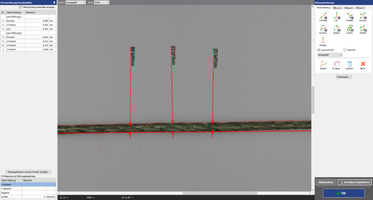Open the Ansicht Anzeigebild dropdown
Screen dimensions: 373x200
coord(76,2)
